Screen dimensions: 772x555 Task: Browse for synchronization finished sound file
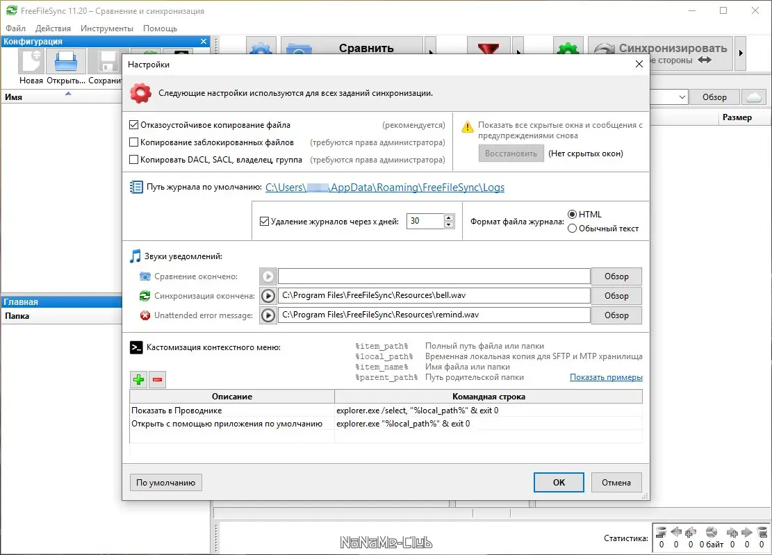[x=616, y=296]
